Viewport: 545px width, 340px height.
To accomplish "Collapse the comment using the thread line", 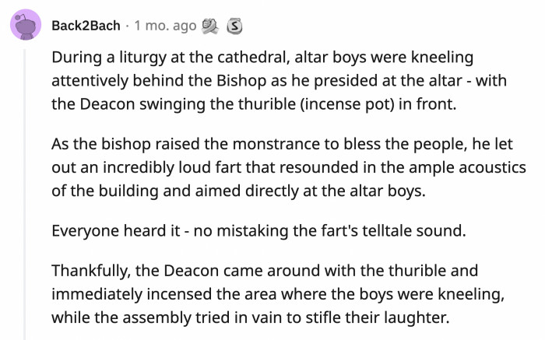I will tap(26, 195).
